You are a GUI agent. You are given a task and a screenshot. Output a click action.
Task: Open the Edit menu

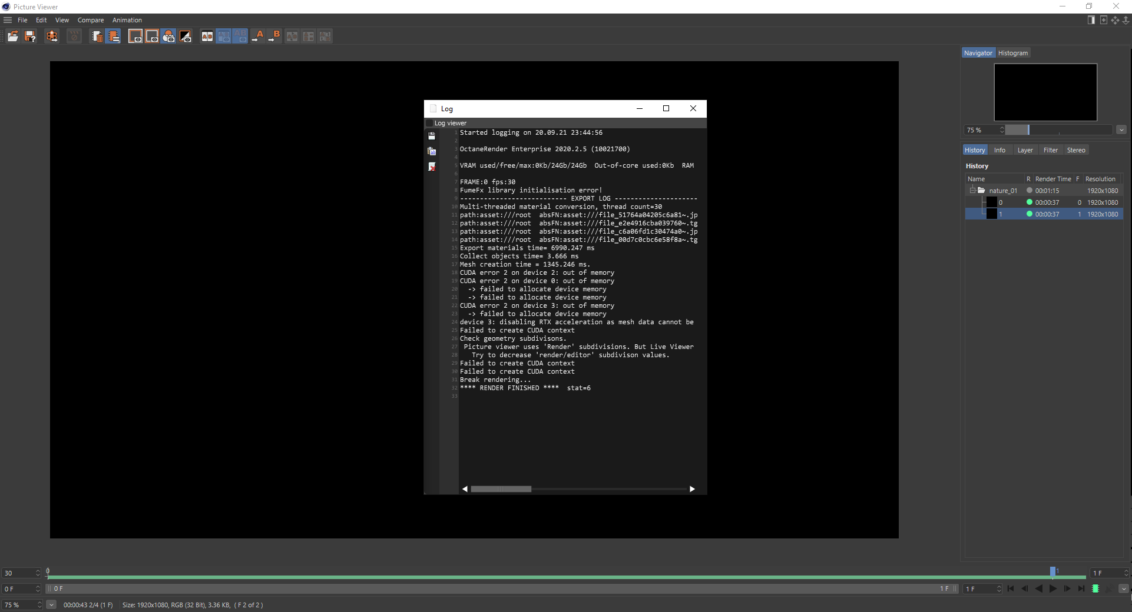tap(41, 20)
